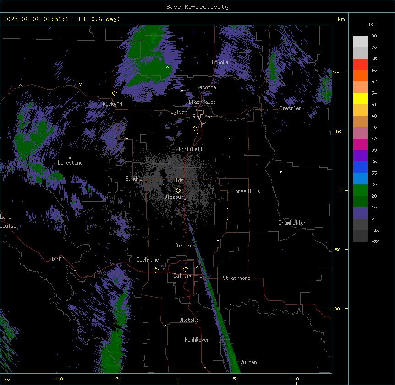Select the Airdrie label
Screen dimensions: 395x385
click(x=185, y=246)
